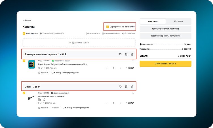Click the Лакокрасочные материалы 1 431 ₽ heading
The width and height of the screenshot is (213, 128).
[x=46, y=54]
